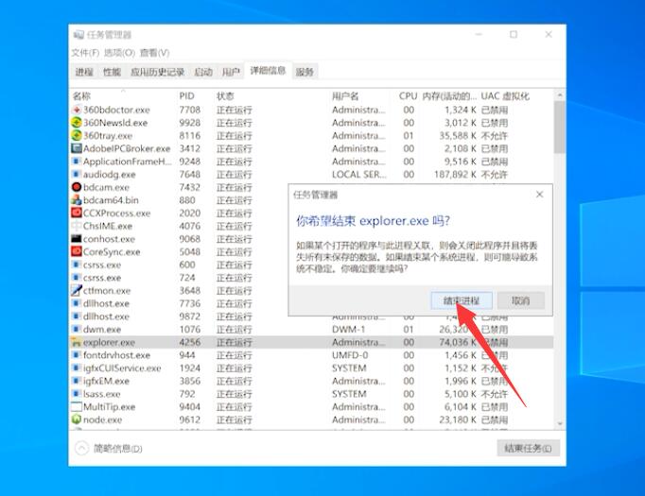Select the dllhost.exe row with PID 7736
645x496 pixels.
180,303
